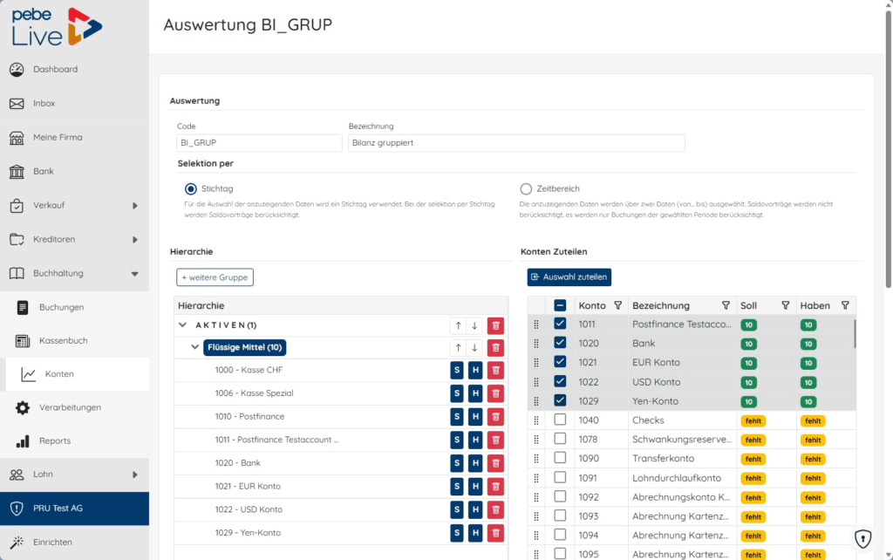Click the H button for 1021 - EUR Konto
Viewport: 893px width, 560px height.
coord(475,487)
